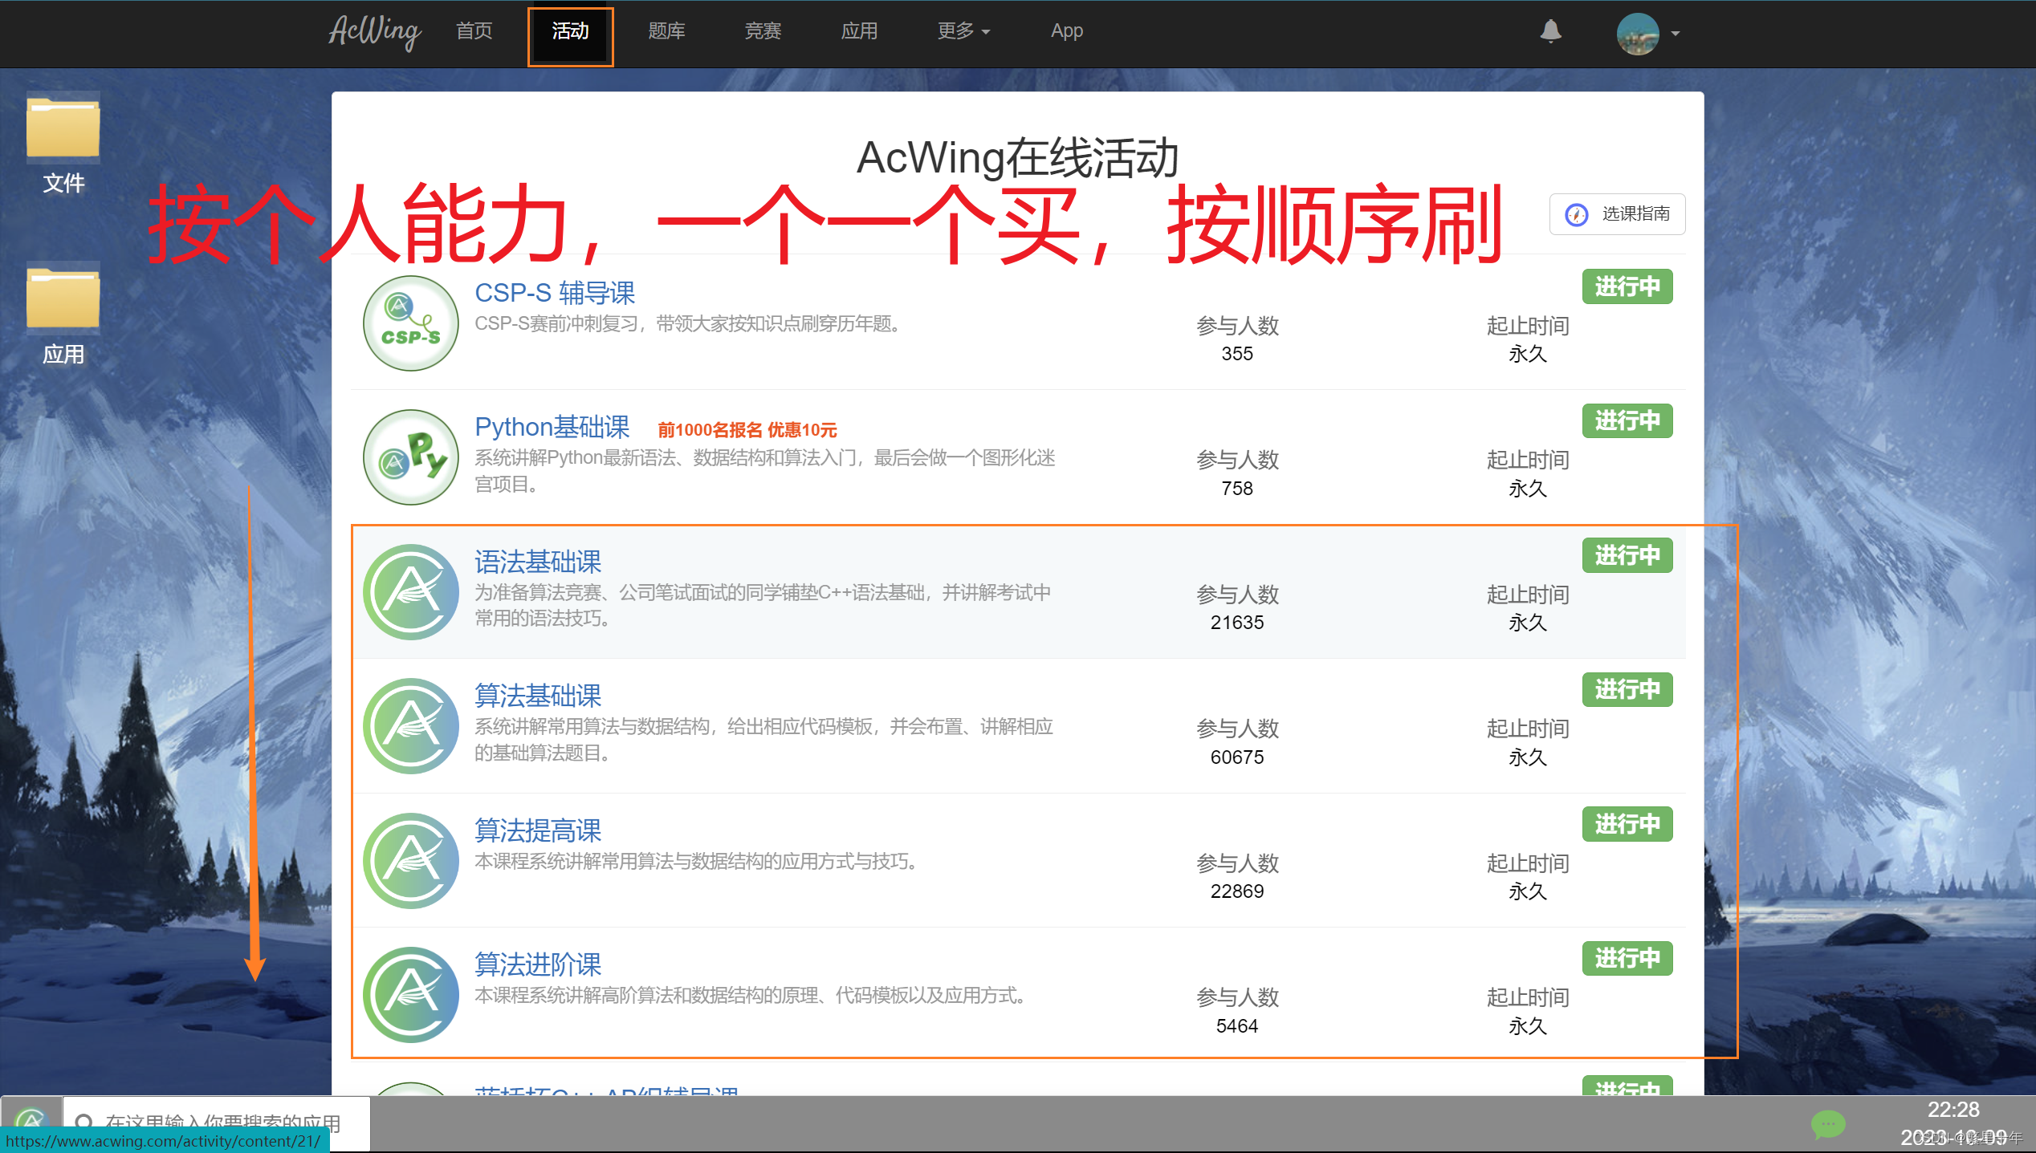
Task: Open the 文件 desktop folder
Action: [63, 144]
